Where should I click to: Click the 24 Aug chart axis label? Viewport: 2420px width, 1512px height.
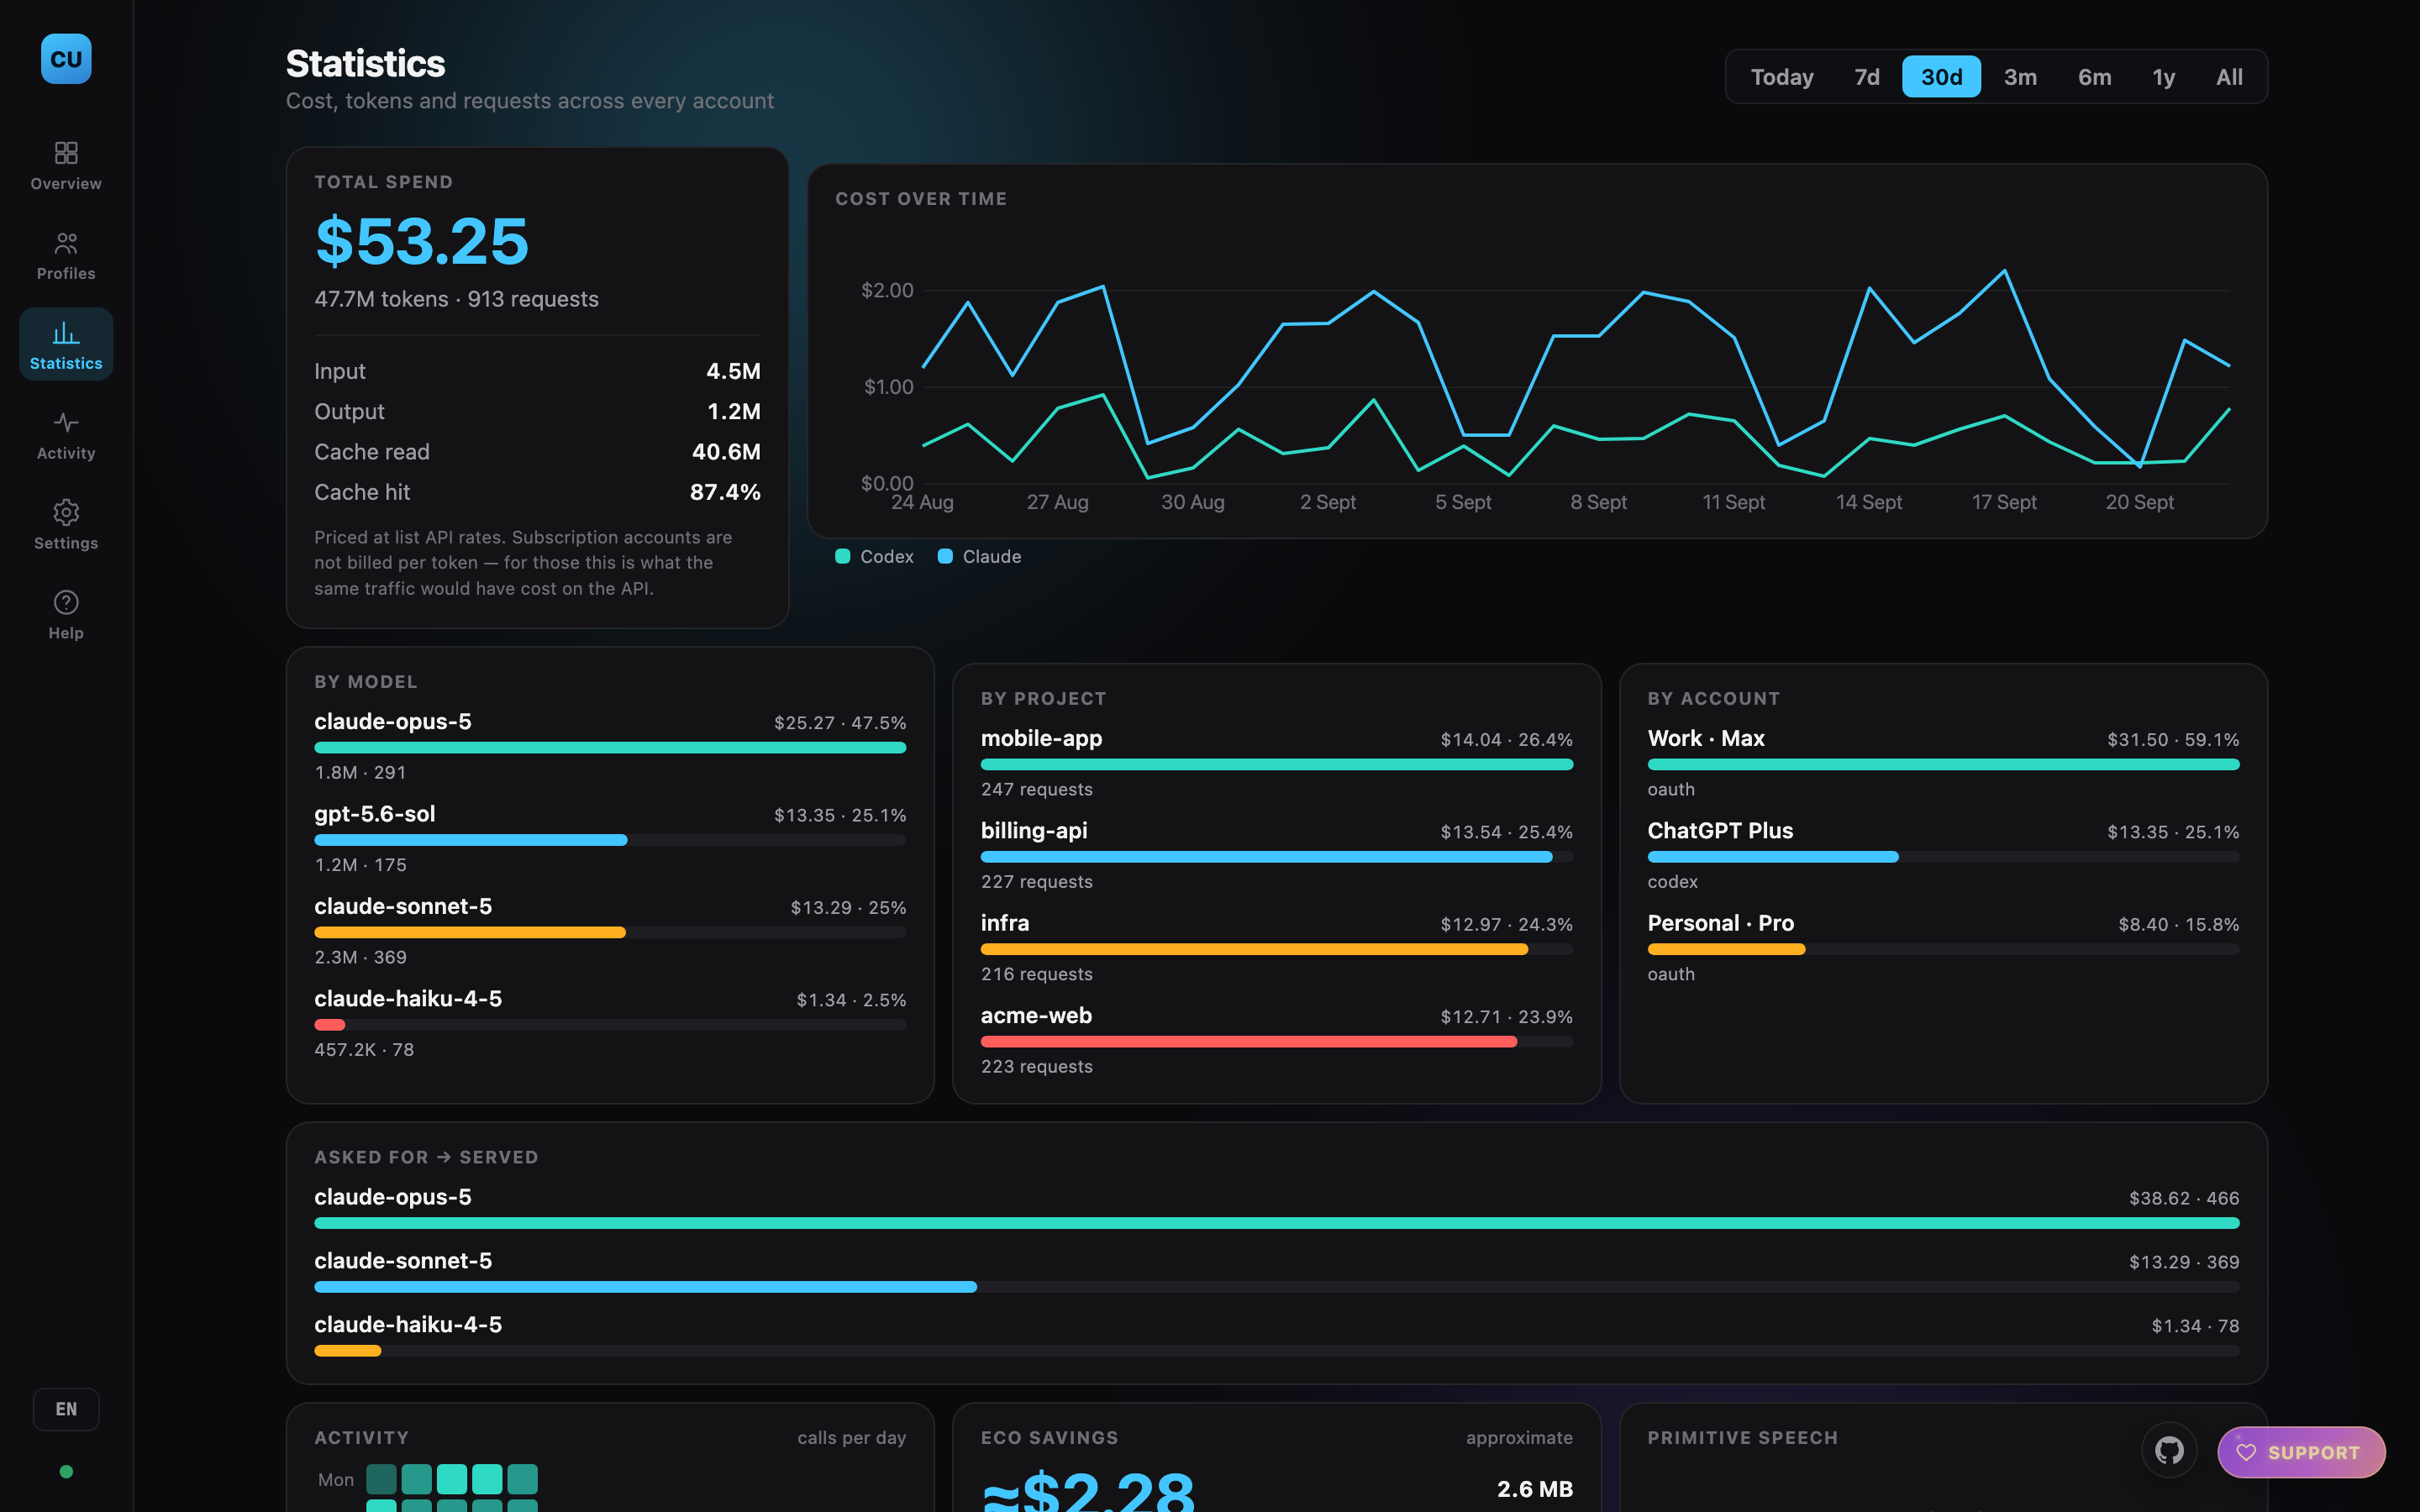(922, 502)
